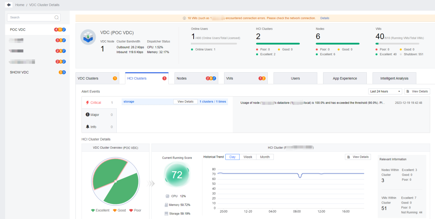This screenshot has width=435, height=219.
Task: Open the Last 24 hours dropdown
Action: tap(385, 91)
